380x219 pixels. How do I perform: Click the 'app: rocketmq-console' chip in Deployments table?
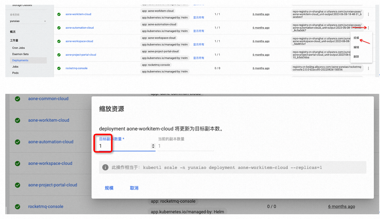coord(156,65)
